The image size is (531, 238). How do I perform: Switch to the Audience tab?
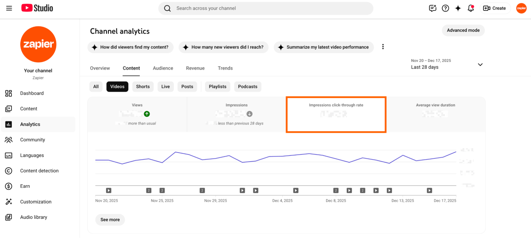tap(163, 68)
